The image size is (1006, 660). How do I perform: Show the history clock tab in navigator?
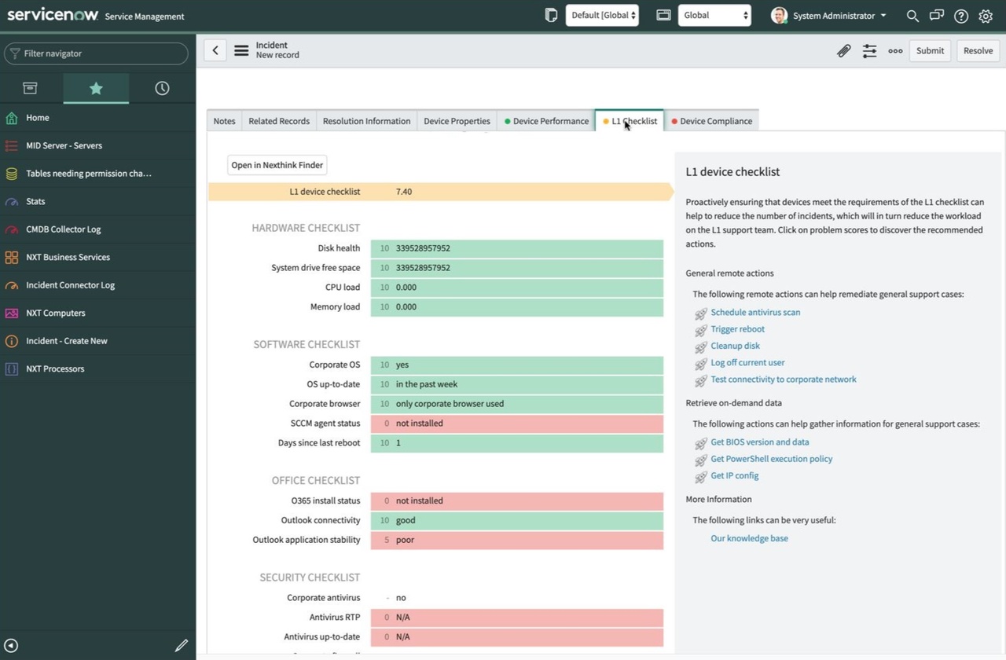pos(162,88)
